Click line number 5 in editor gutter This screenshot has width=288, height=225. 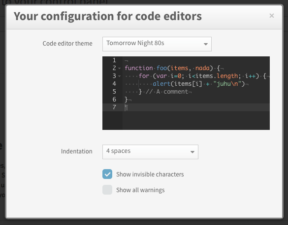pos(114,92)
